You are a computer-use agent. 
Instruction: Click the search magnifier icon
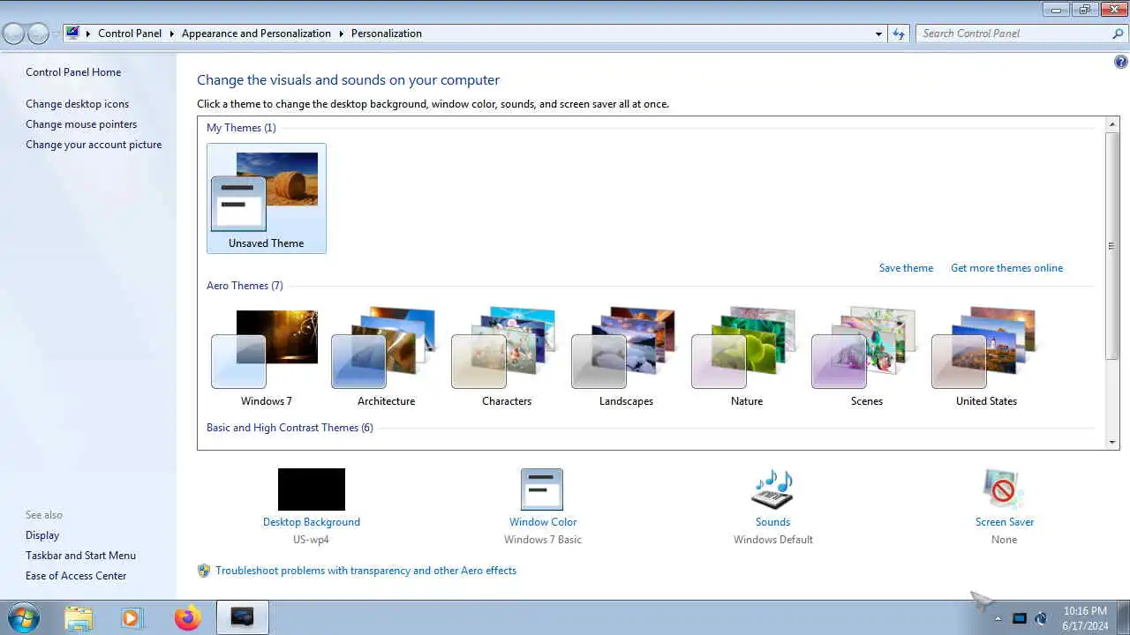(1118, 34)
